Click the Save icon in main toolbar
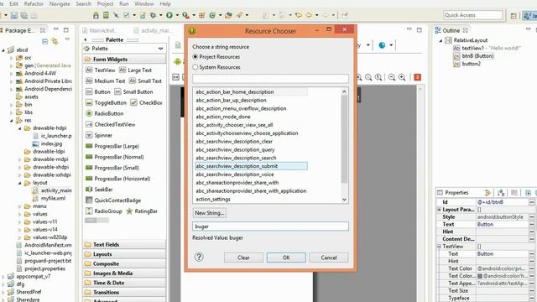The image size is (537, 302). (14, 15)
